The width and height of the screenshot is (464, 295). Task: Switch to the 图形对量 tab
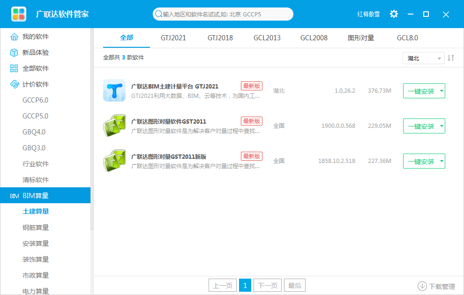[x=361, y=38]
